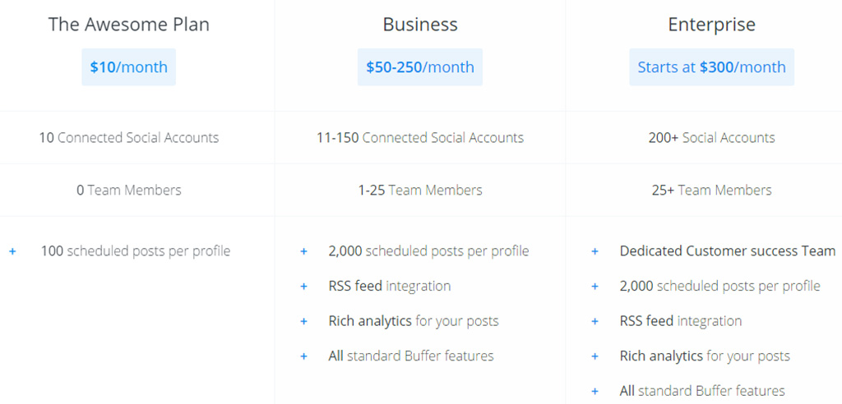Click plus icon beside Enterprise Rich analytics
Screen dimensions: 842x404
pyautogui.click(x=594, y=356)
